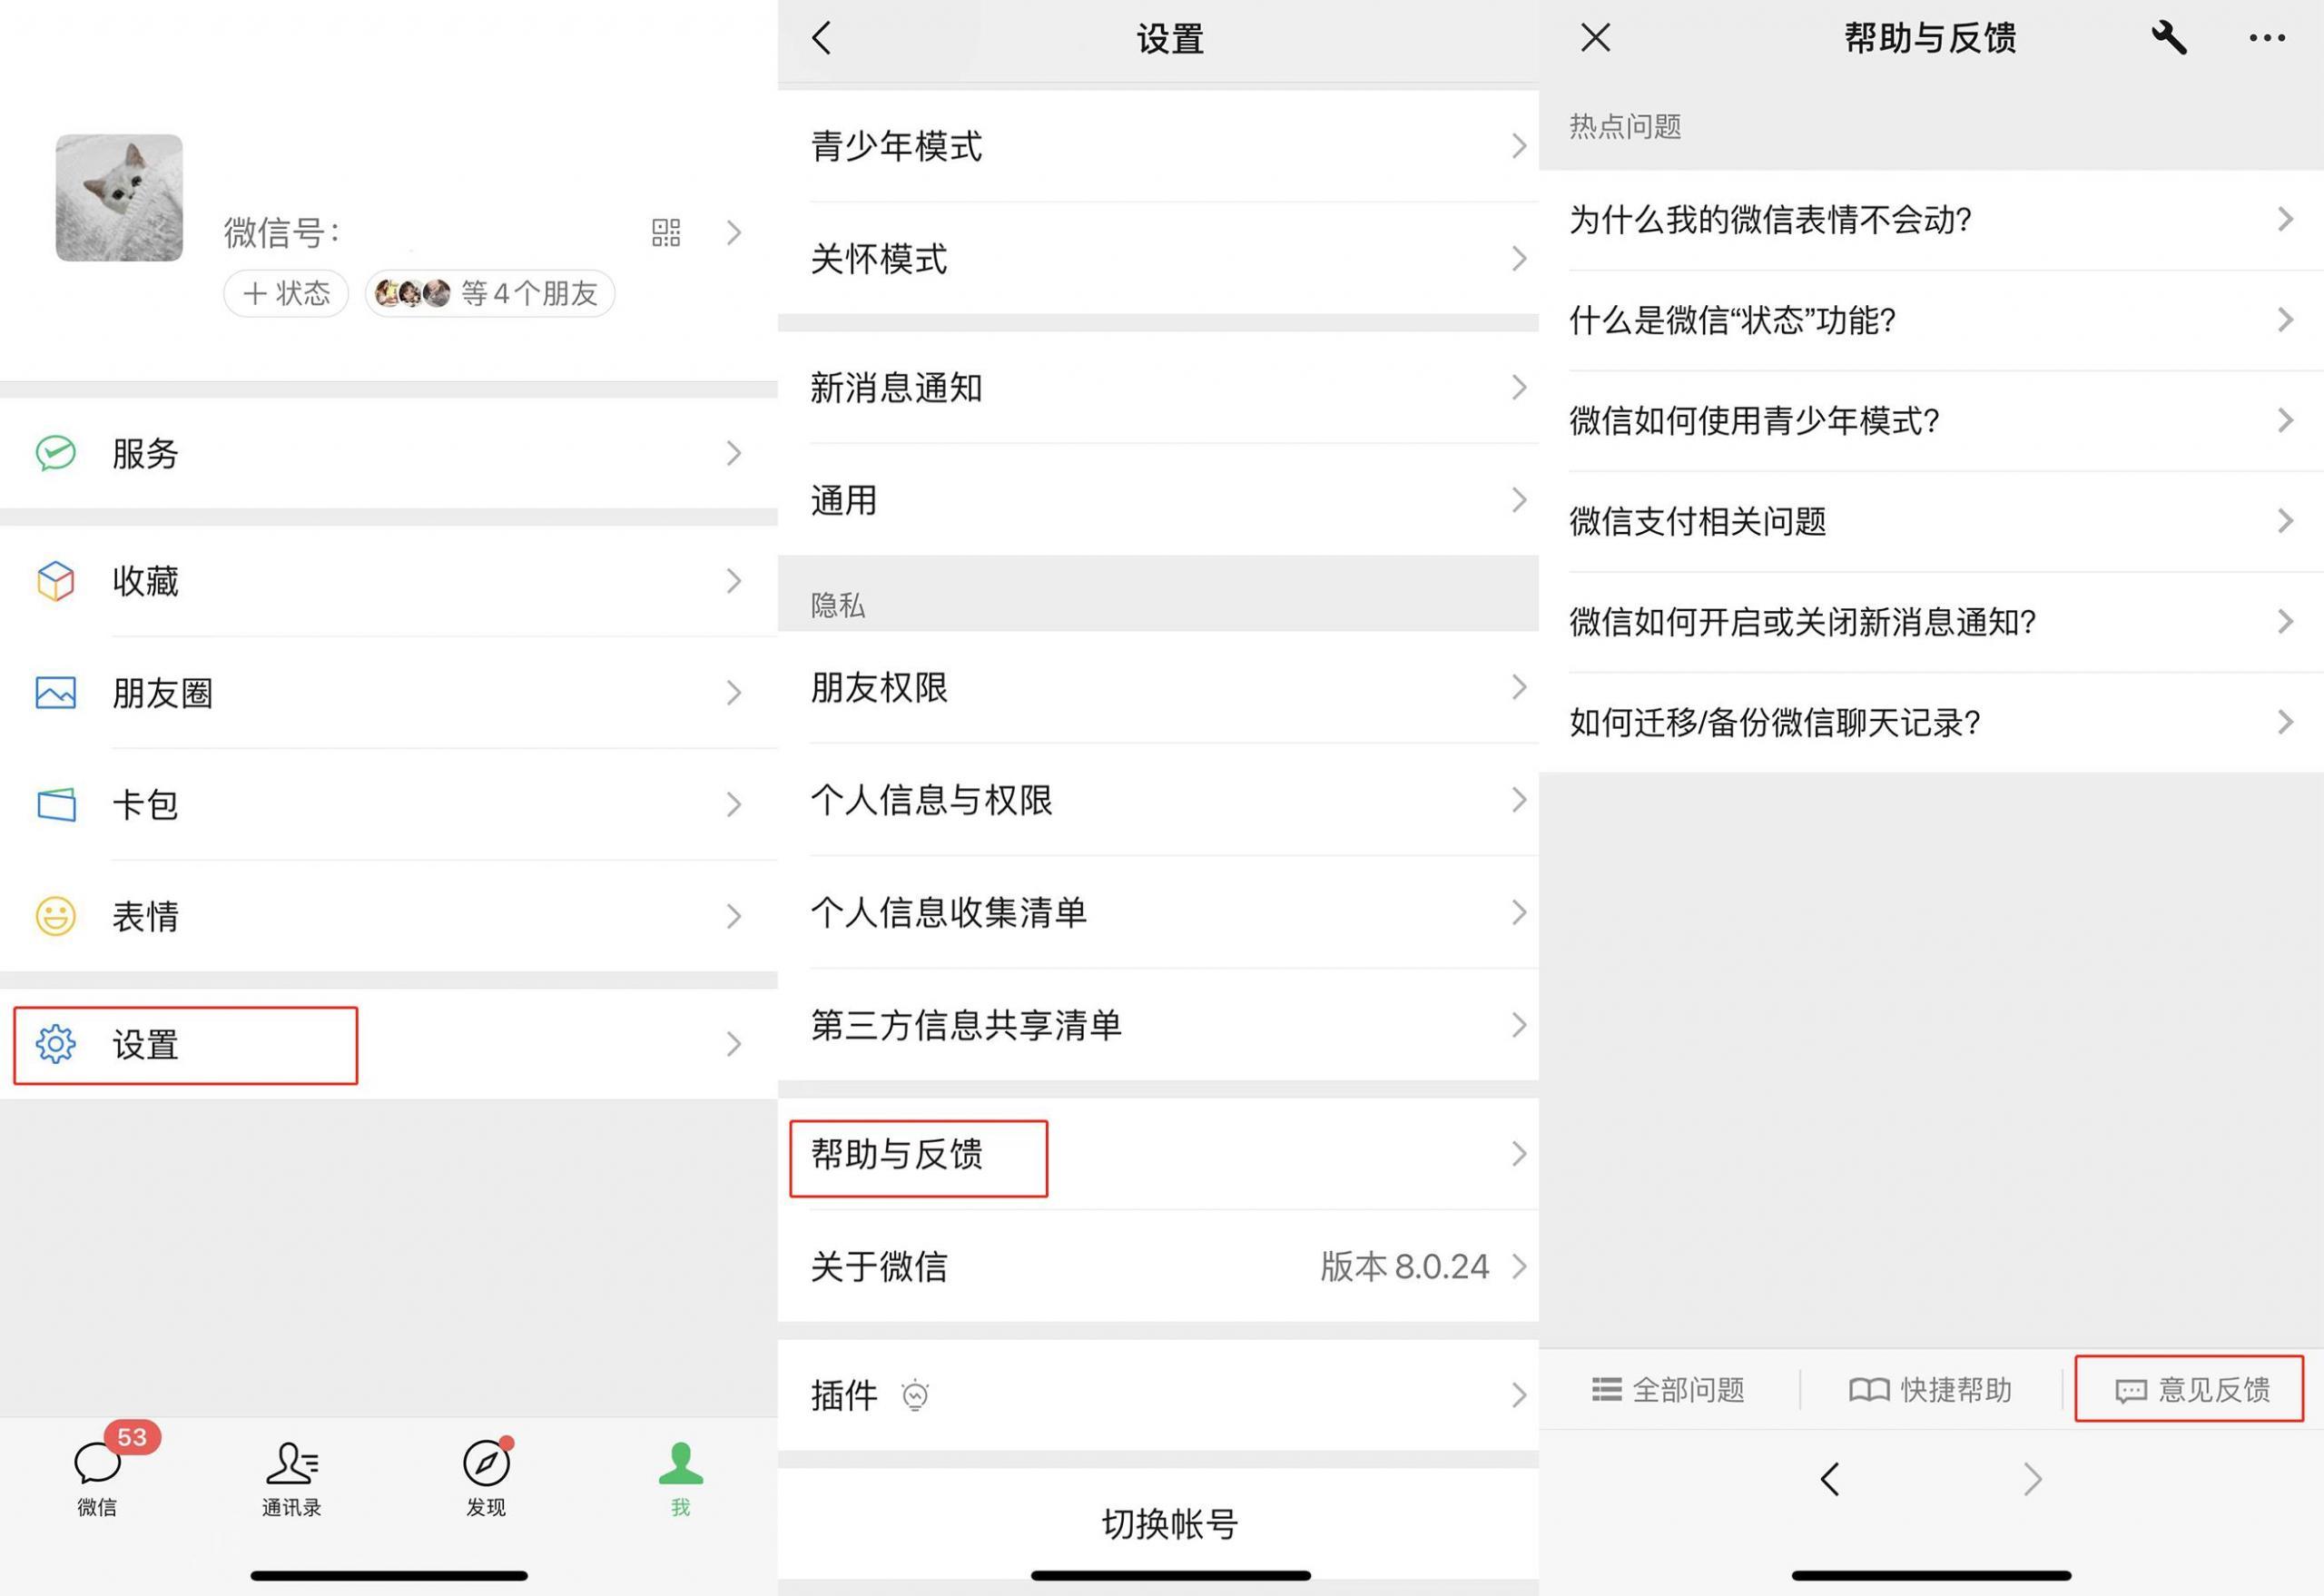
Task: Open the 收藏 favorites cube icon
Action: coord(56,581)
